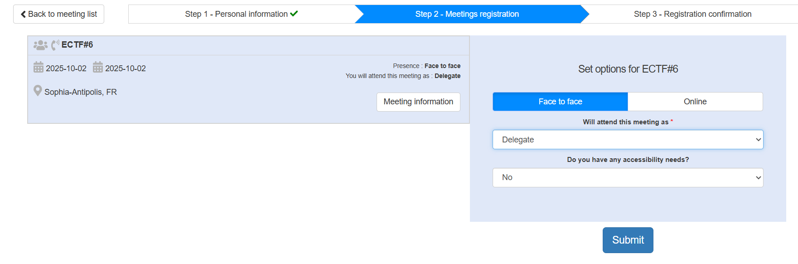
Task: Click the green checkmark on Step 1
Action: pos(294,14)
